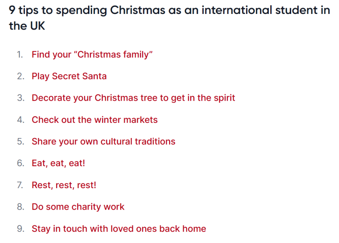Open the Do some charity work link
Image resolution: width=339 pixels, height=243 pixels.
tap(78, 207)
